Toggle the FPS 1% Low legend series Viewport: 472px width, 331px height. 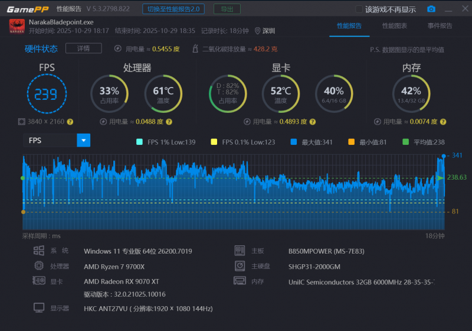(x=139, y=142)
